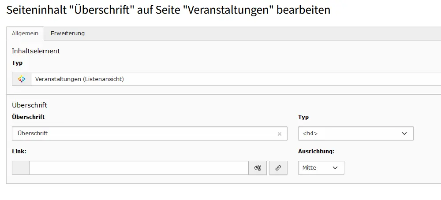Screen dimensions: 441x200
Task: Switch to the Erweiterung tab
Action: [67, 33]
